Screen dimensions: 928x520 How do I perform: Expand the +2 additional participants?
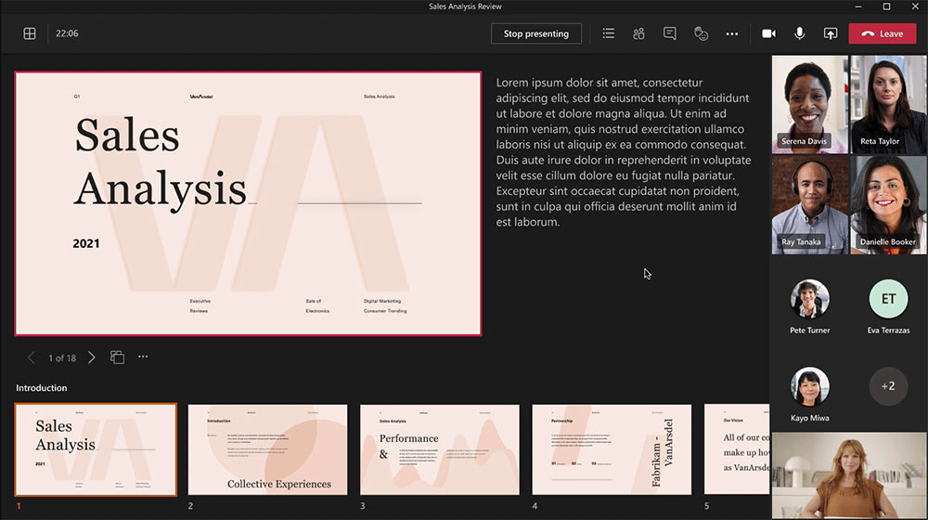point(888,386)
